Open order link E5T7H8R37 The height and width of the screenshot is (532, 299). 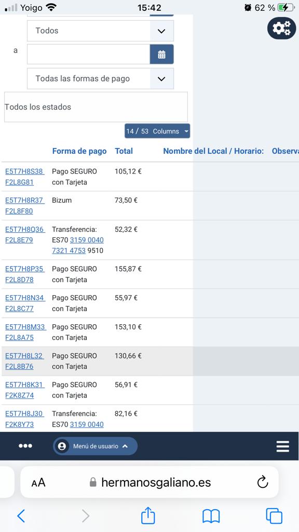(x=24, y=200)
